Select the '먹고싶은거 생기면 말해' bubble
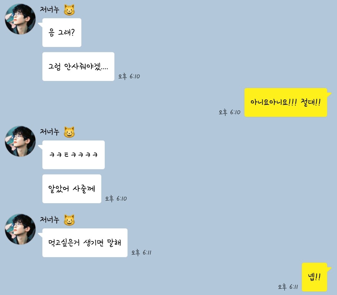This screenshot has width=337, height=295. 85,243
